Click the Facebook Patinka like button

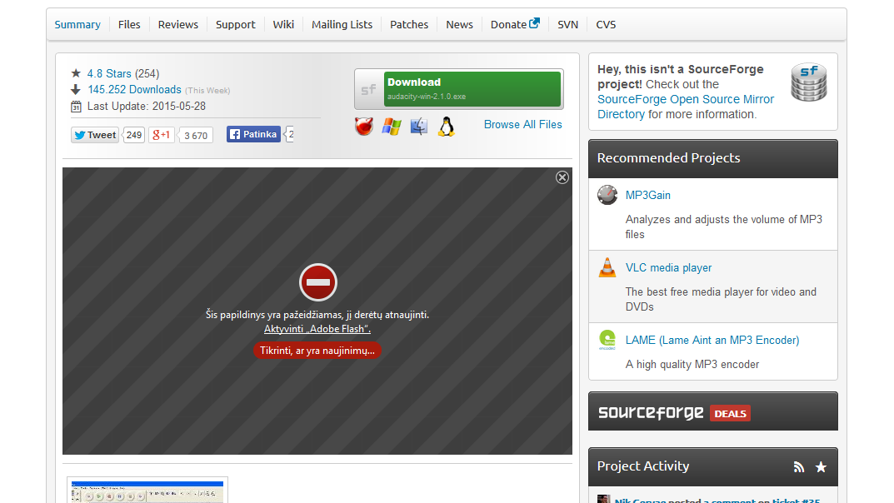pos(254,134)
